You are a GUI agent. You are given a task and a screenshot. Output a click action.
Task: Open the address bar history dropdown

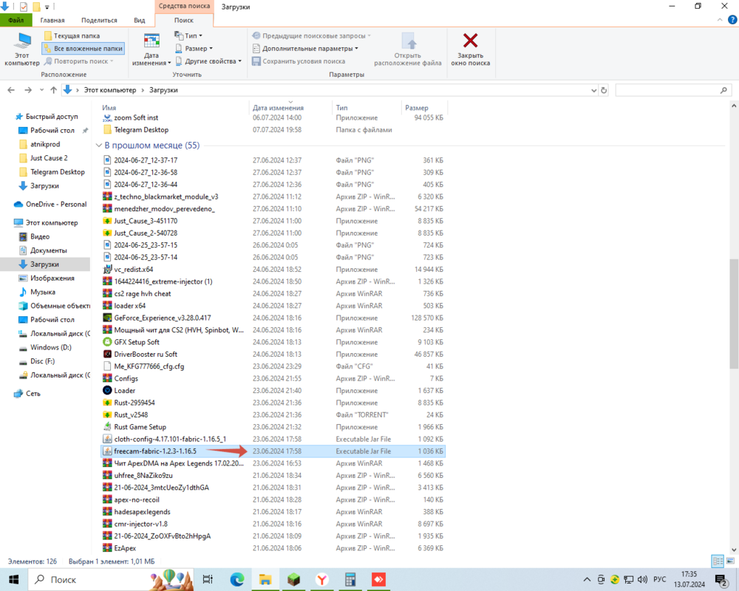[593, 90]
